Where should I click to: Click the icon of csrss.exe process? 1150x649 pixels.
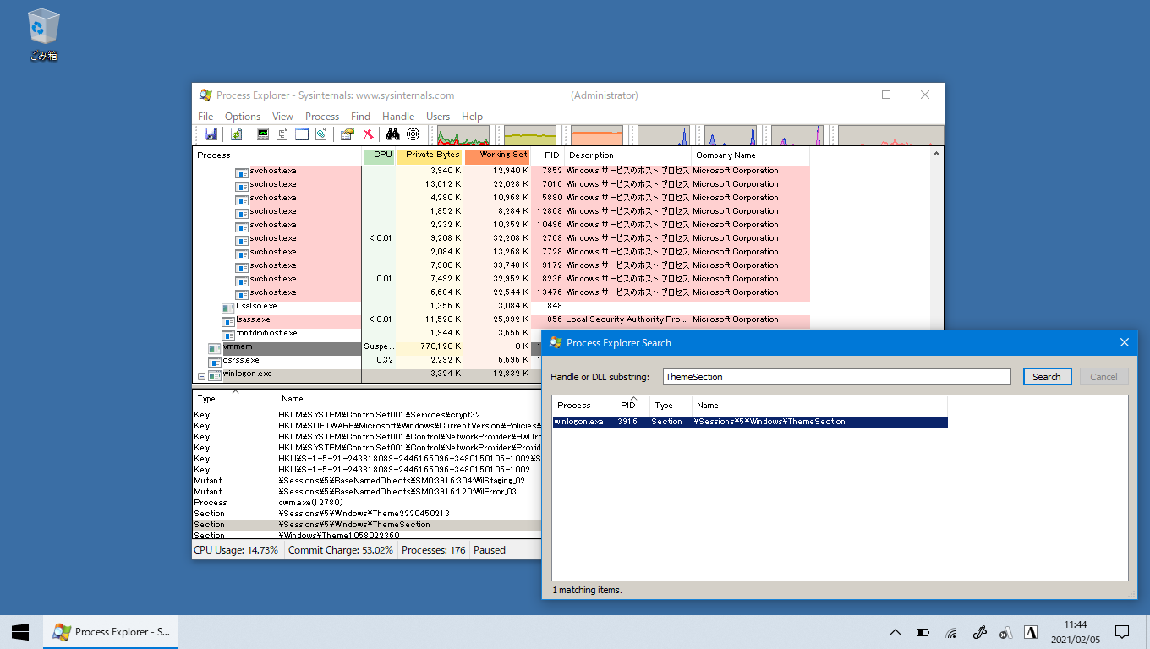coord(215,361)
